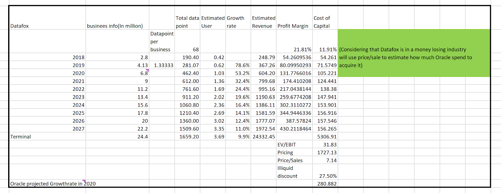Select the 1.69 estimated user cell
The height and width of the screenshot is (193, 501).
point(213,89)
